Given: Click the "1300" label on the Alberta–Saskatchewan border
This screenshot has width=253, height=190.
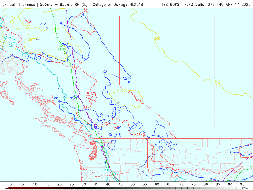Looking at the screenshot, I should coord(216,81).
